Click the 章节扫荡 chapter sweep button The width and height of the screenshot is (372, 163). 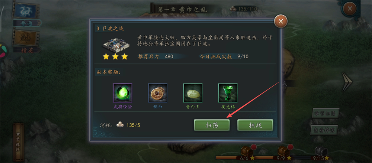[325, 114]
